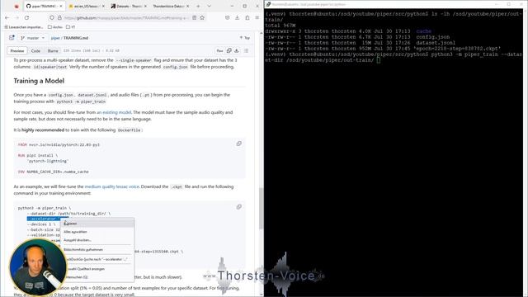
Task: Toggle the GitHub file tree side panel icon
Action: click(x=12, y=38)
